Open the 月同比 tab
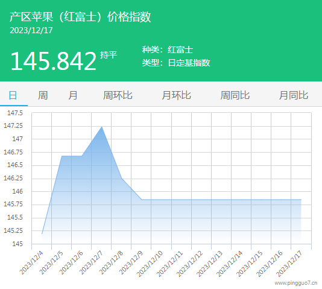 pos(294,95)
